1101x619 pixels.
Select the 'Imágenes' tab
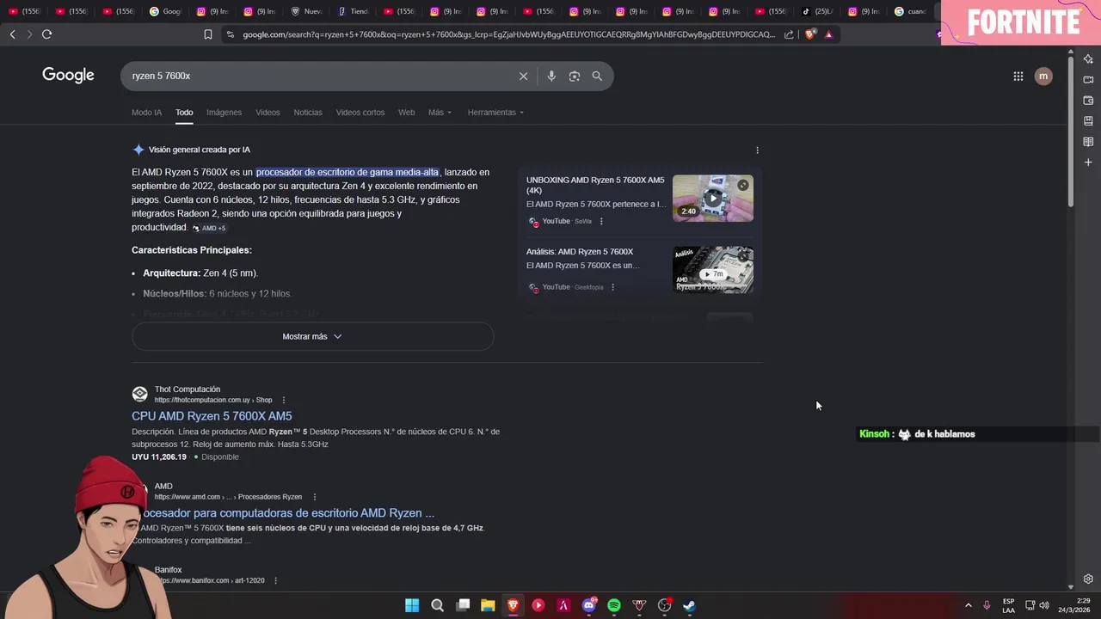point(224,113)
